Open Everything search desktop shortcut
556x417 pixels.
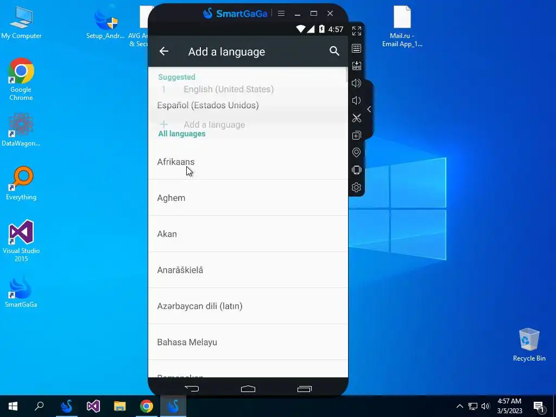21,184
